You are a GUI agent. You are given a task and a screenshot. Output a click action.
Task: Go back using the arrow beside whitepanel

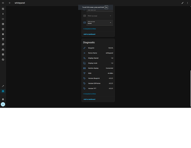(x=10, y=3)
